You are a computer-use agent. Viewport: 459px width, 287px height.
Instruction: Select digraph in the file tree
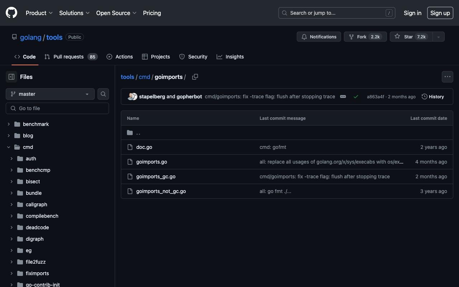34,239
